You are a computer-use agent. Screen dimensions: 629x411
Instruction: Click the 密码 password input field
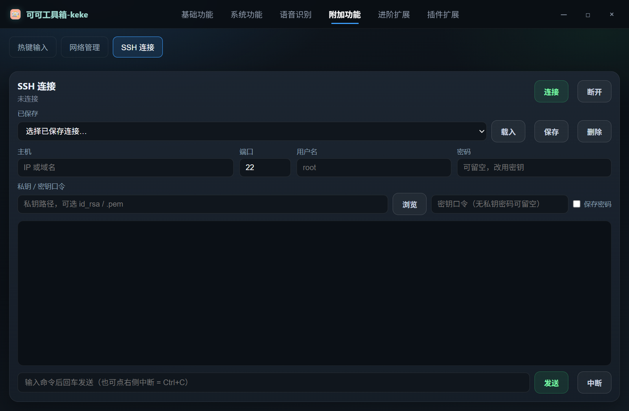(534, 168)
